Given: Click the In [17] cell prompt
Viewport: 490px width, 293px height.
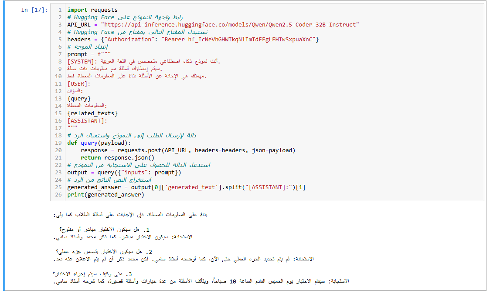Looking at the screenshot, I should [34, 10].
